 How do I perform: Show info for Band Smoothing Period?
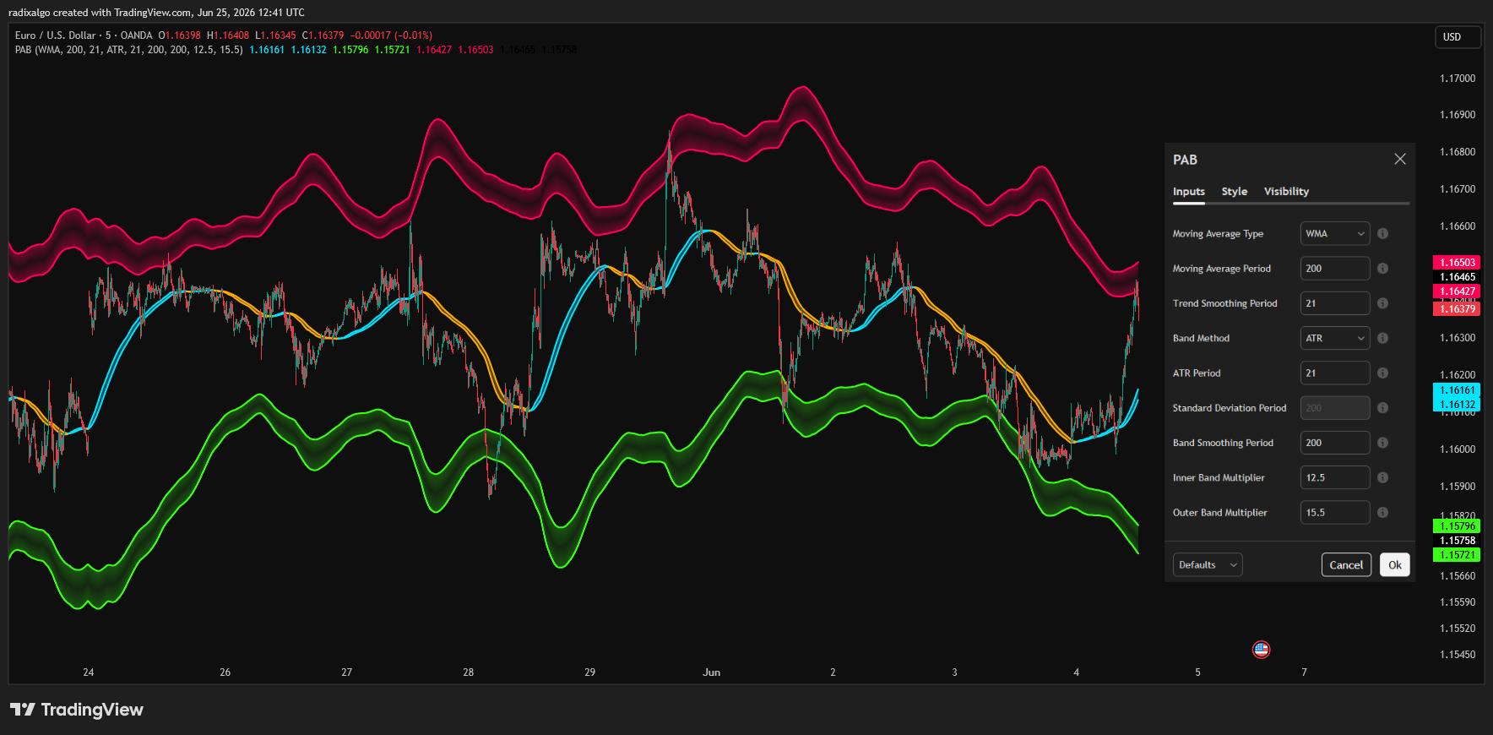click(x=1382, y=443)
